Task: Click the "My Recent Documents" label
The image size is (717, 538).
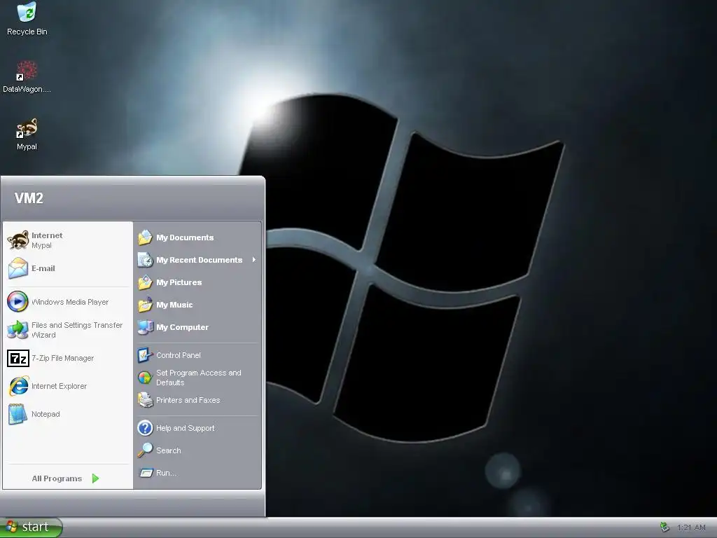Action: pos(199,260)
